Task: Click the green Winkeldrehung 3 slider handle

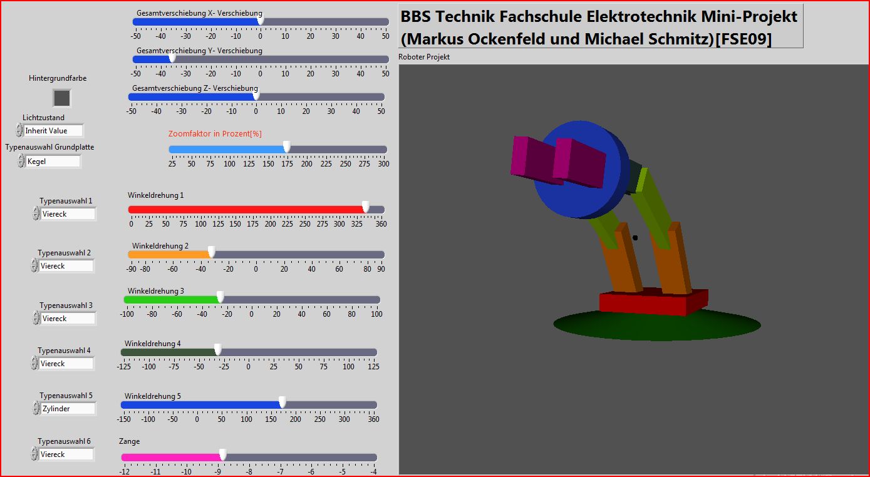Action: click(220, 297)
